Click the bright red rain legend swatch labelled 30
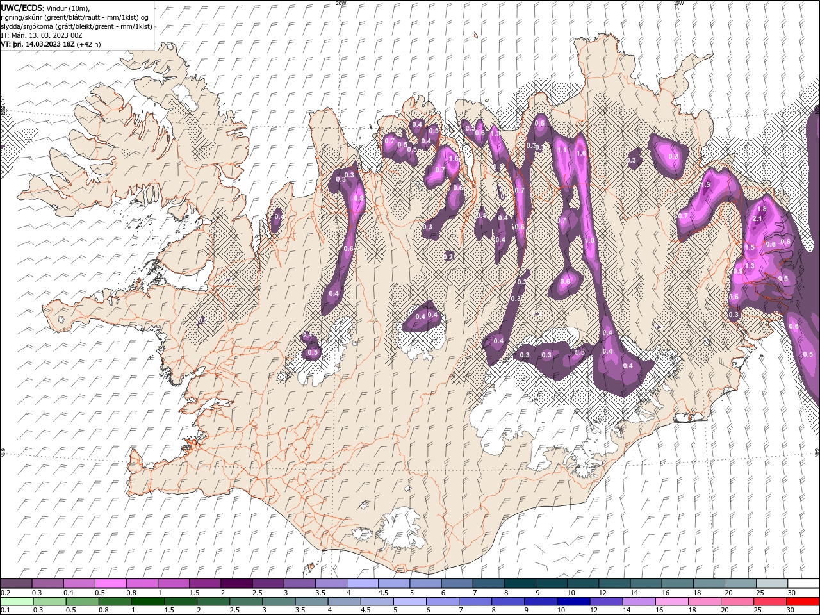 pyautogui.click(x=803, y=602)
